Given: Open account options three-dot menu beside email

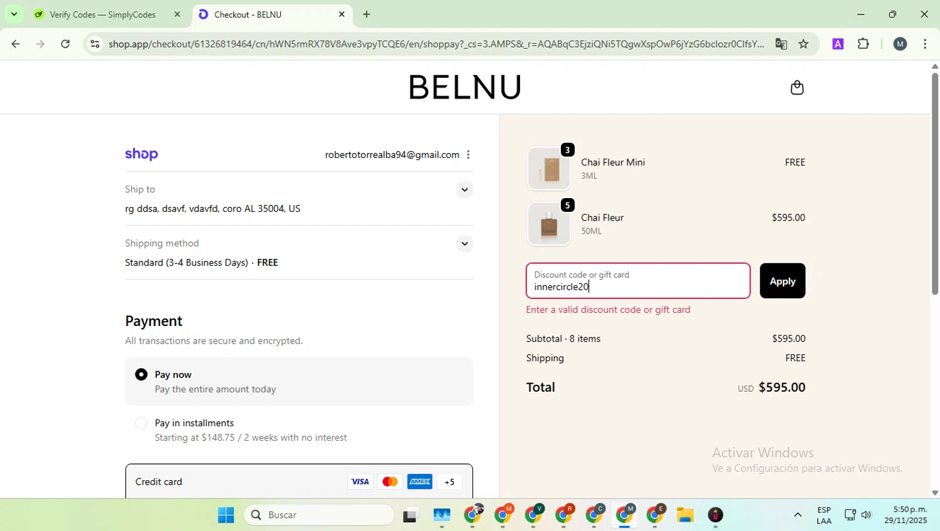Looking at the screenshot, I should pos(468,155).
